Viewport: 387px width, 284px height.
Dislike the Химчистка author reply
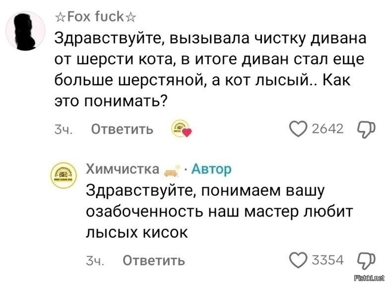tap(364, 260)
